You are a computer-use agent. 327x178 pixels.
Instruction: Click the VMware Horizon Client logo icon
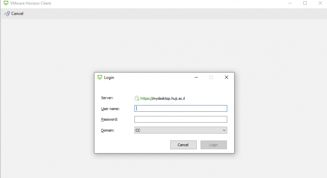[x=6, y=3]
